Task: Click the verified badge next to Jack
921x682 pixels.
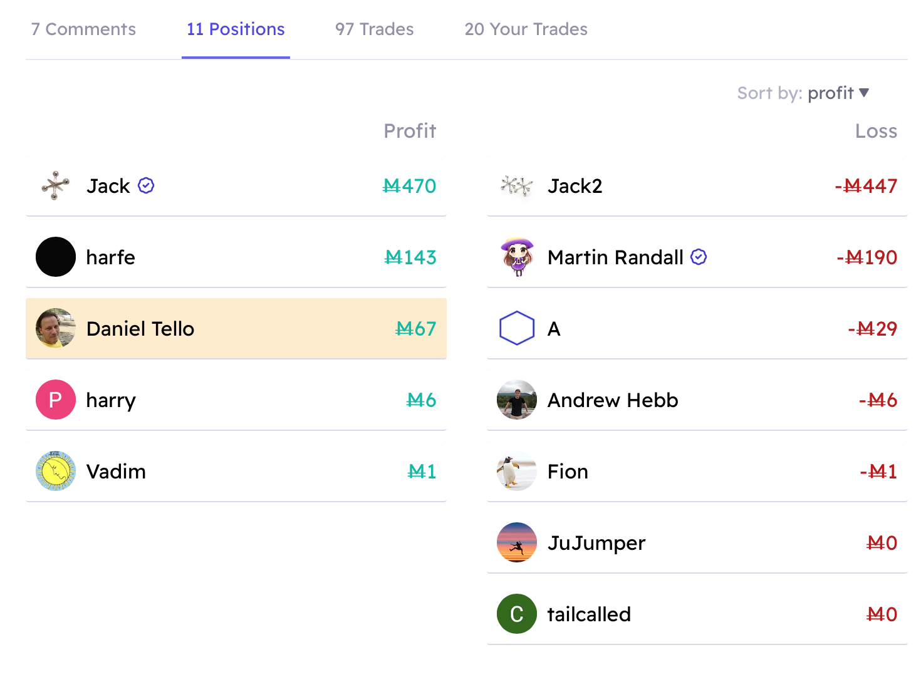Action: coord(146,185)
